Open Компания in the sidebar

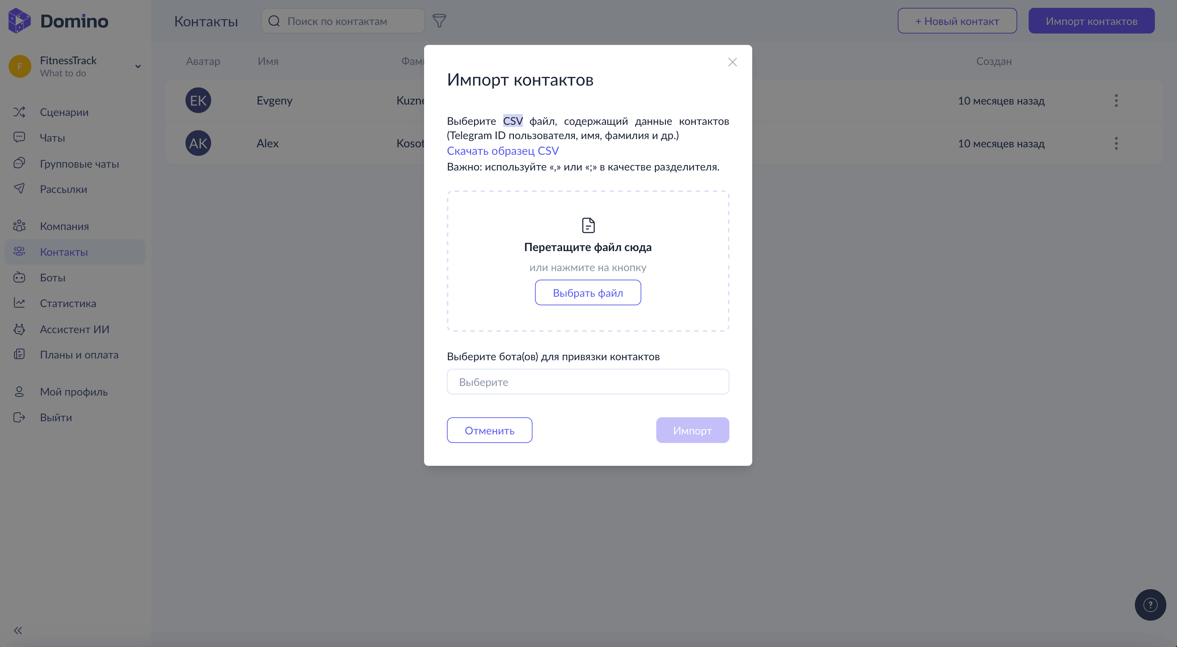coord(64,226)
